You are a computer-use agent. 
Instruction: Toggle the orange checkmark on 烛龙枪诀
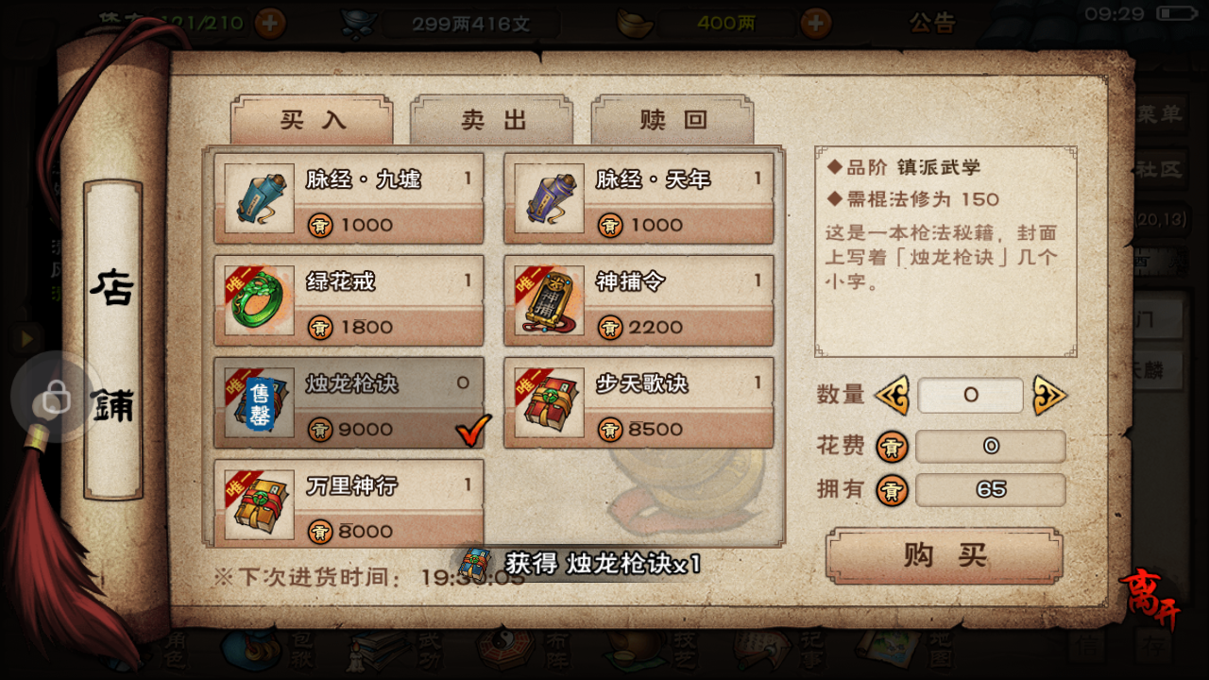click(473, 432)
